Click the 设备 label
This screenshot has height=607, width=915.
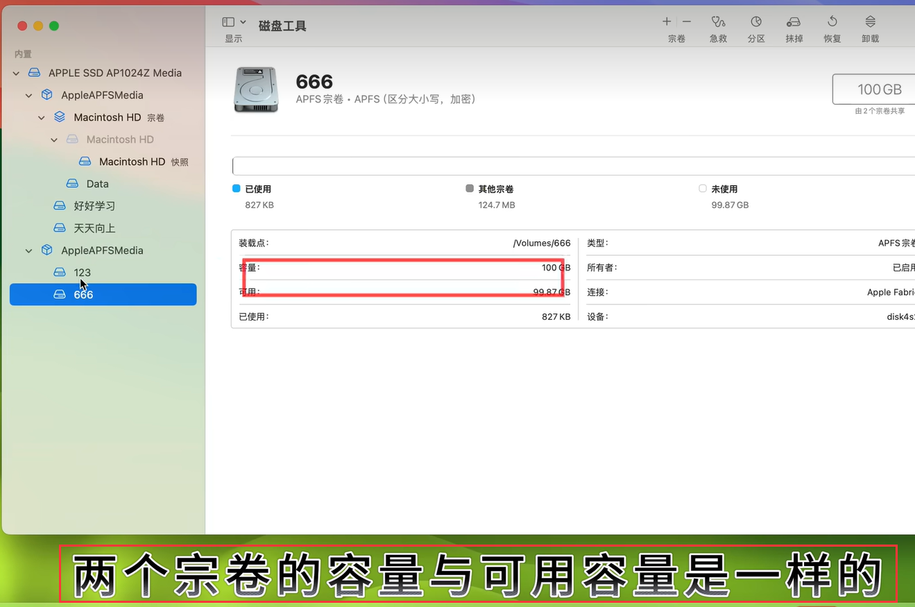coord(597,317)
